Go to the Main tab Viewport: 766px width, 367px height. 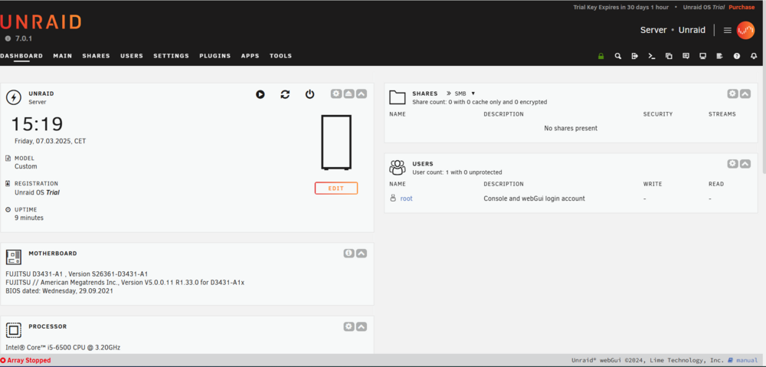point(63,56)
